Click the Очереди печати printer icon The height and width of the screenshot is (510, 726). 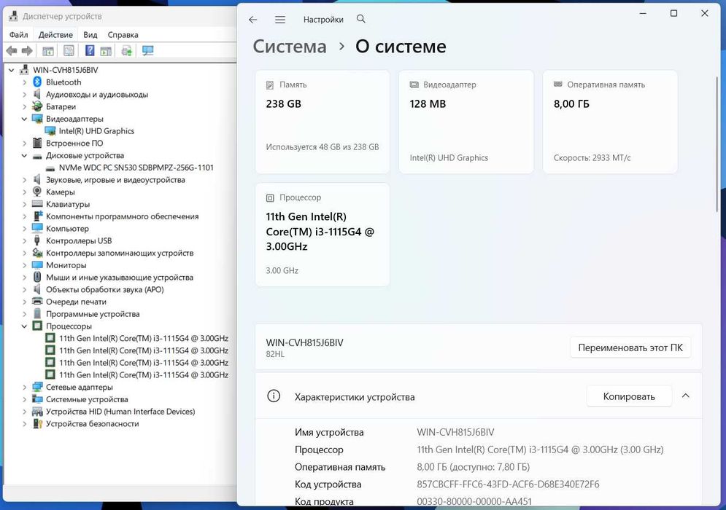pyautogui.click(x=37, y=302)
